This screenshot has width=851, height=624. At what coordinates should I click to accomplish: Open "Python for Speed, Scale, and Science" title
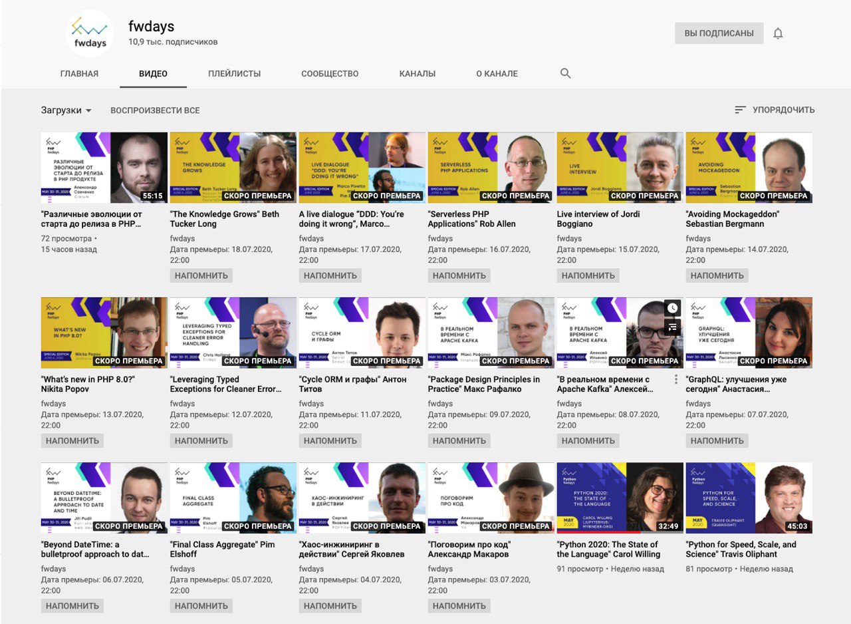741,549
